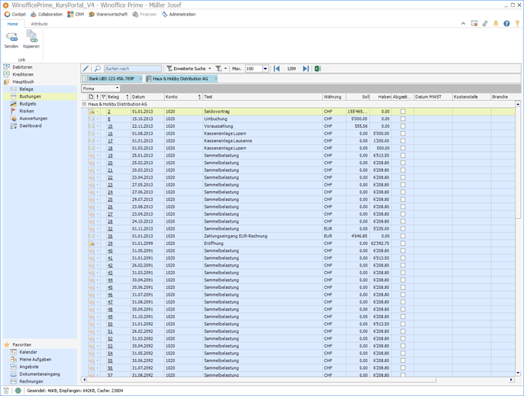Toggle Abgestimmt checkbox for Umbuchung row
This screenshot has height=396, width=524.
click(403, 119)
